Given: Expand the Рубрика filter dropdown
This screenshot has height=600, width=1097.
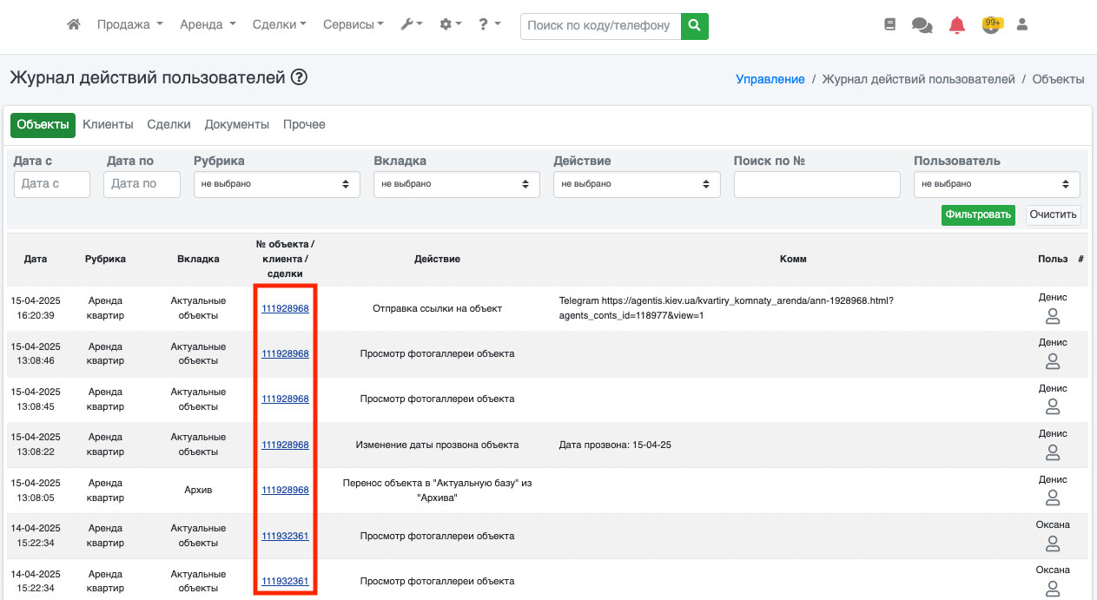Looking at the screenshot, I should tap(276, 184).
